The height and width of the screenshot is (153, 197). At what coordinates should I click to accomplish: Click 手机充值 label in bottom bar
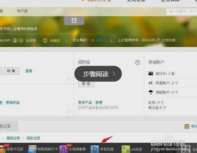[x=107, y=149]
